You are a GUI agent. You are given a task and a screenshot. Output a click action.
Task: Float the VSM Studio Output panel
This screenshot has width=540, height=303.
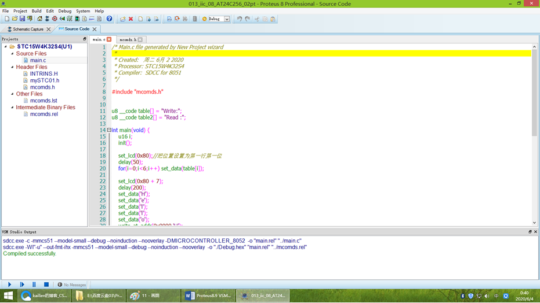click(x=530, y=232)
